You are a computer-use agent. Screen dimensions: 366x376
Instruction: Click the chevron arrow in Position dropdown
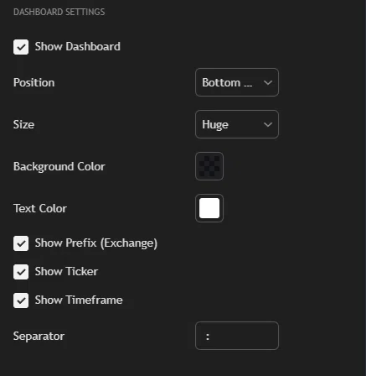pyautogui.click(x=268, y=83)
